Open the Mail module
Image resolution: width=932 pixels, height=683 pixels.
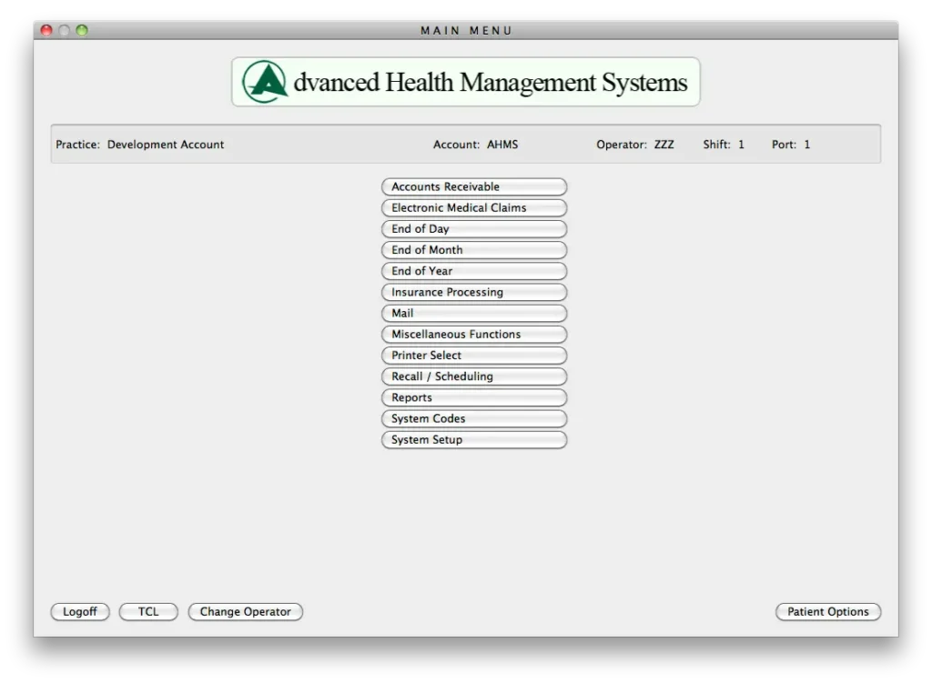click(473, 313)
